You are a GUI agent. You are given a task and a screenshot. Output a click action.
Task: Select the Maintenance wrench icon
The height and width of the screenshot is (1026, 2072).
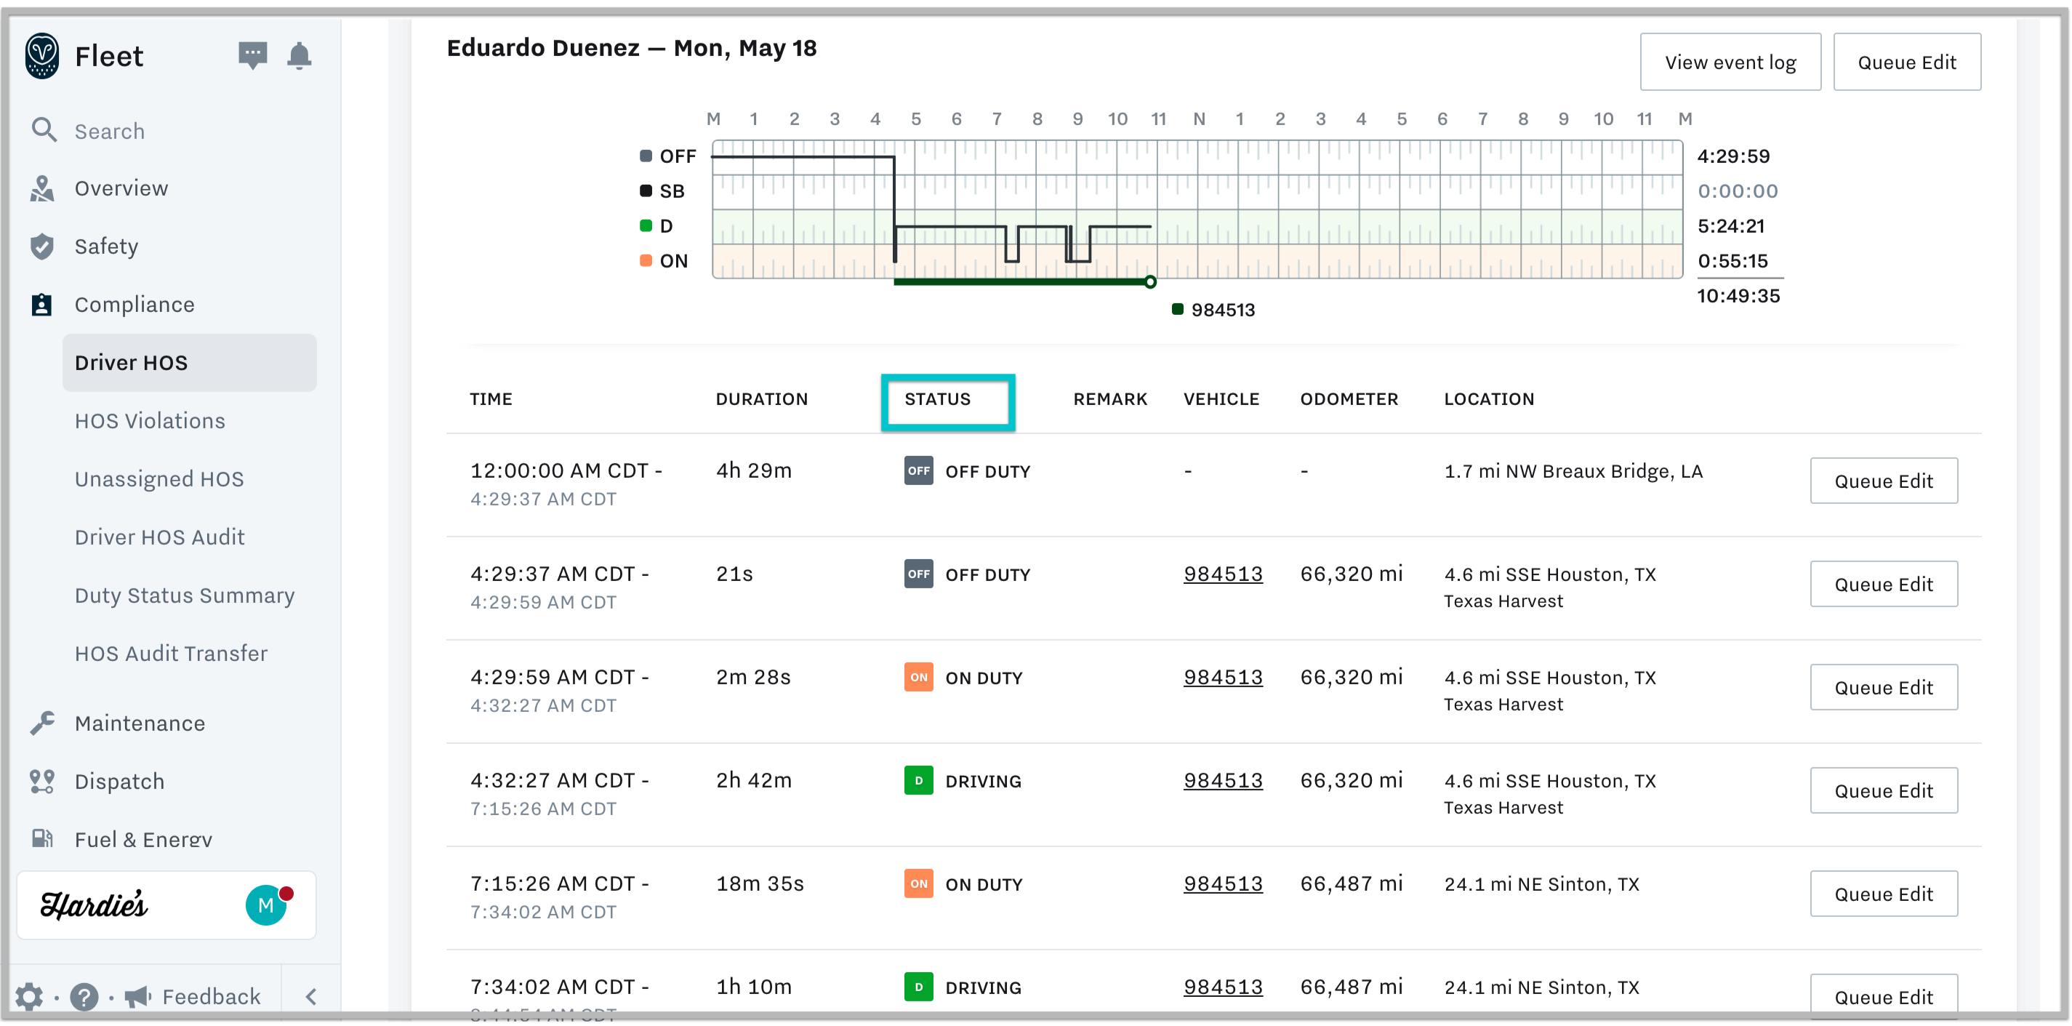44,722
